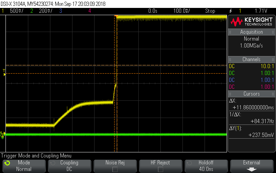The image size is (276, 173).
Task: Open the Cursors panel header
Action: coord(252,94)
